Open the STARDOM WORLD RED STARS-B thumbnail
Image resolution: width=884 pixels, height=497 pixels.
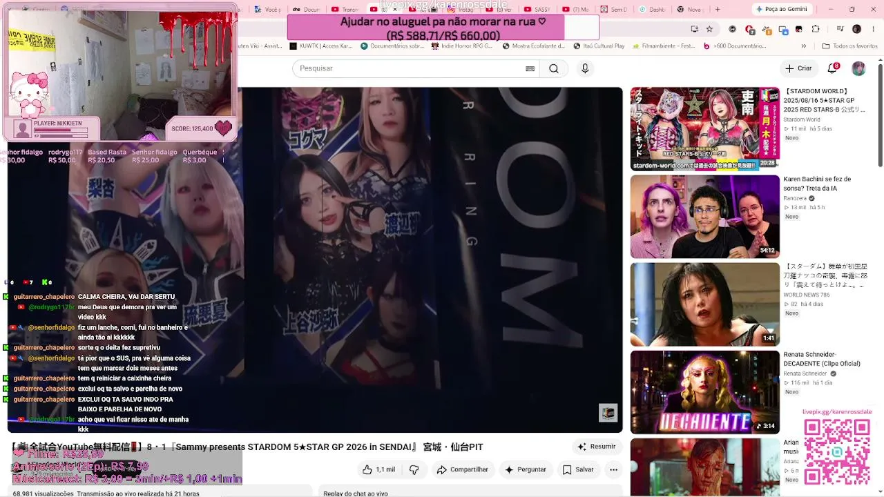click(704, 129)
